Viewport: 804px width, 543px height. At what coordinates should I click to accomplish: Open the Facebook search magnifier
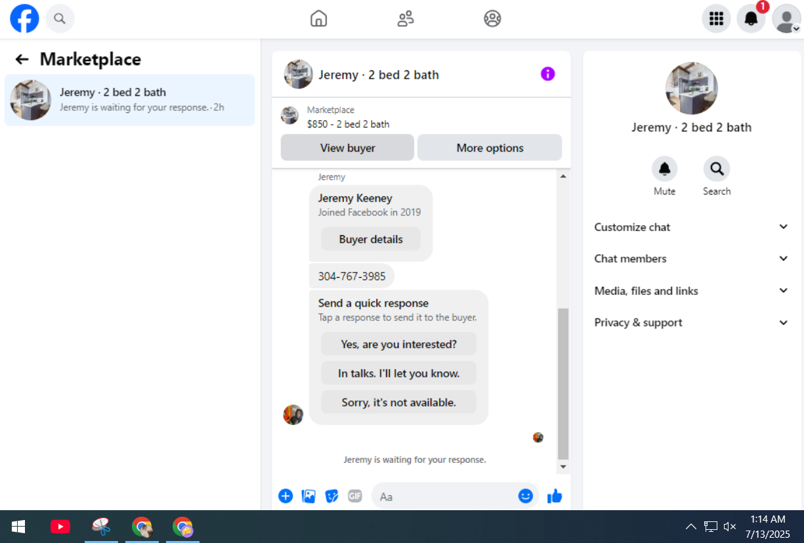60,18
